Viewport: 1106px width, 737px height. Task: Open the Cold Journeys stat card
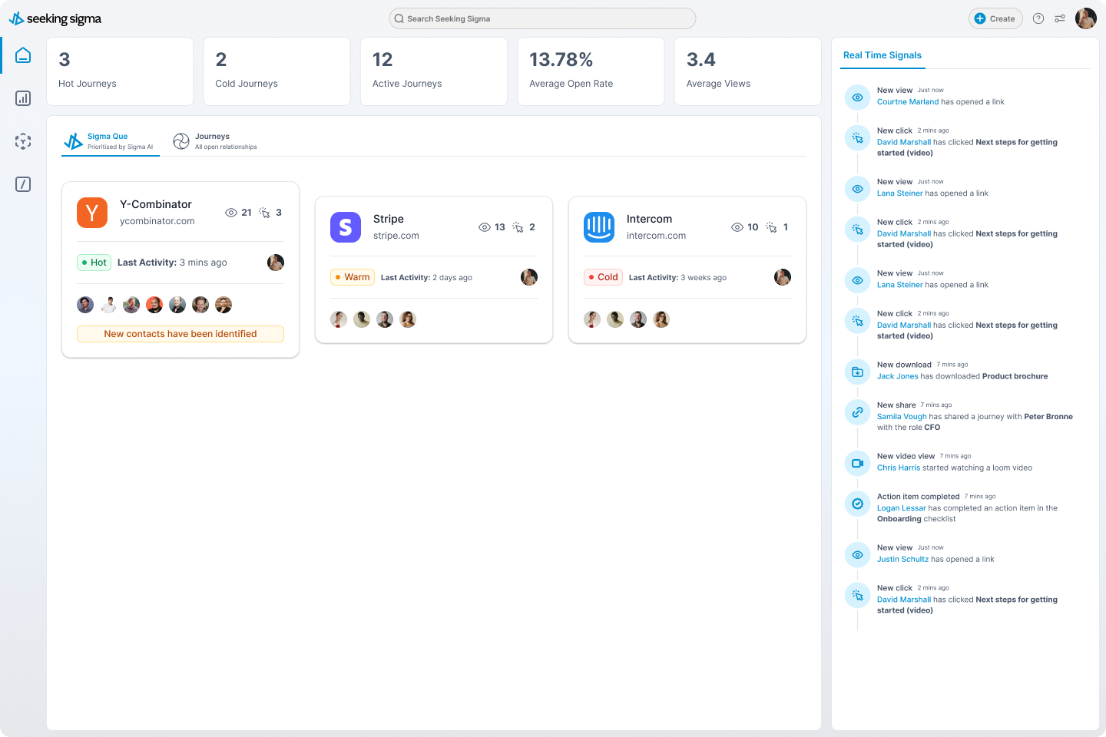click(x=277, y=71)
